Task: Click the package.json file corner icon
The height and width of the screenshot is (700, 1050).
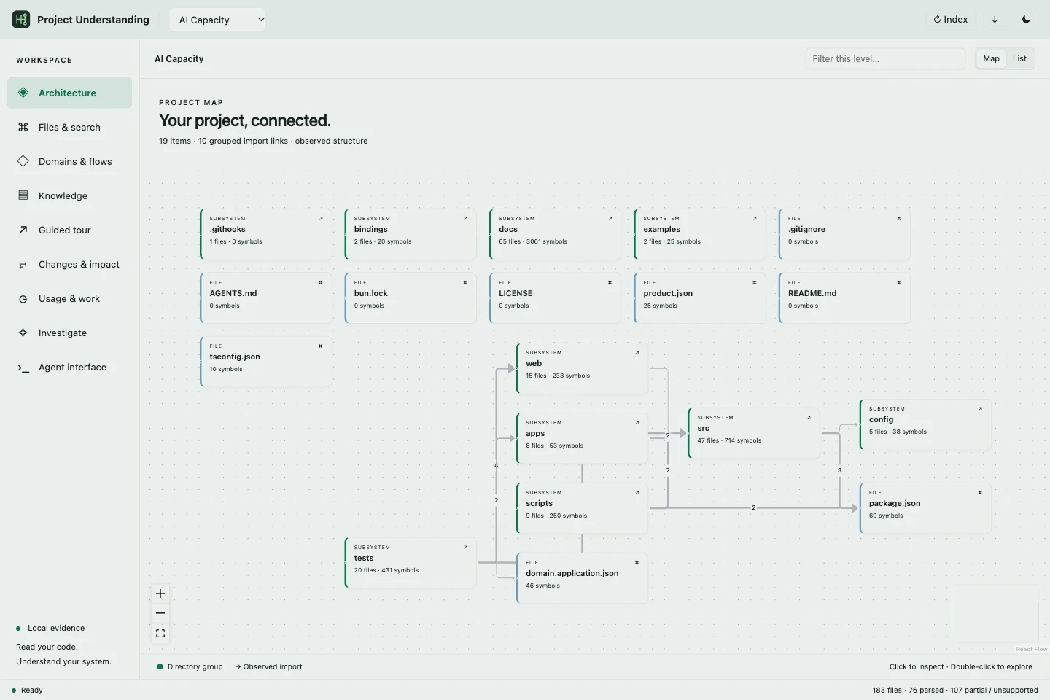Action: 980,492
